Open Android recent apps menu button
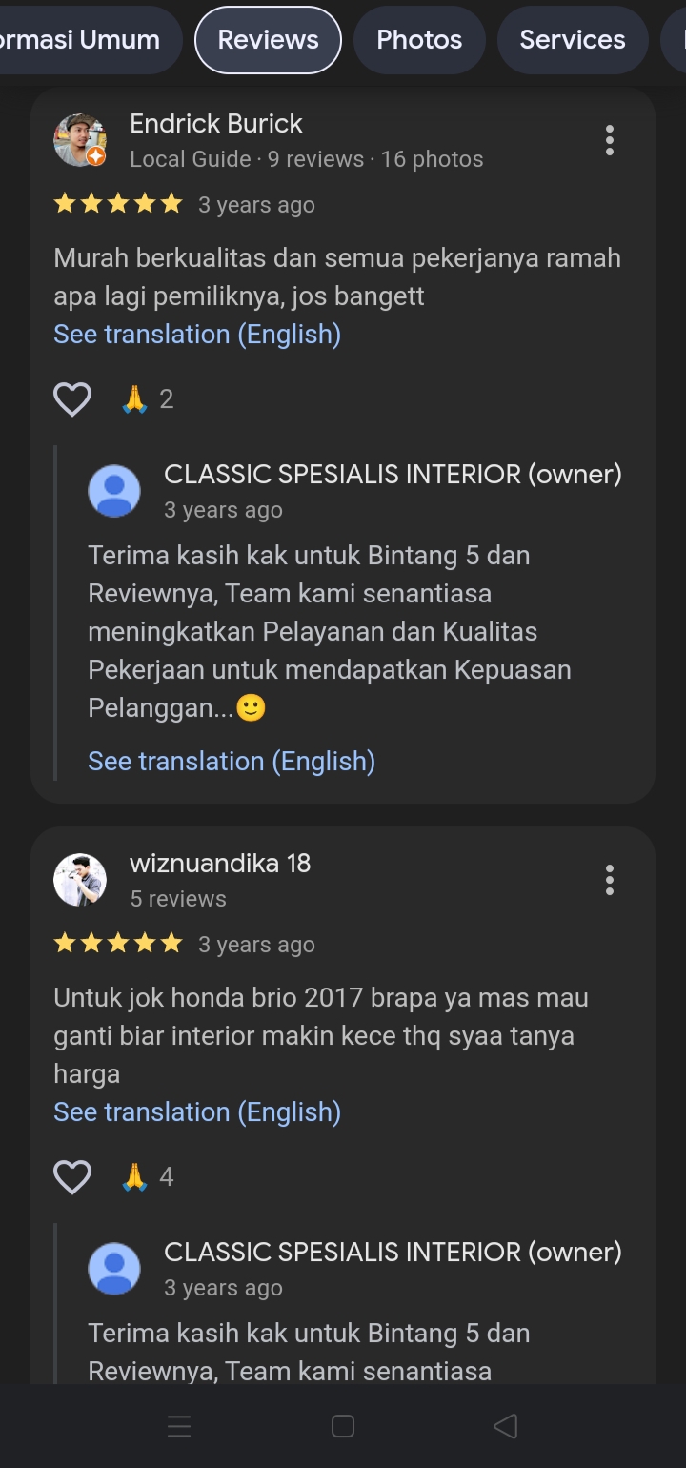686x1468 pixels. point(179,1426)
